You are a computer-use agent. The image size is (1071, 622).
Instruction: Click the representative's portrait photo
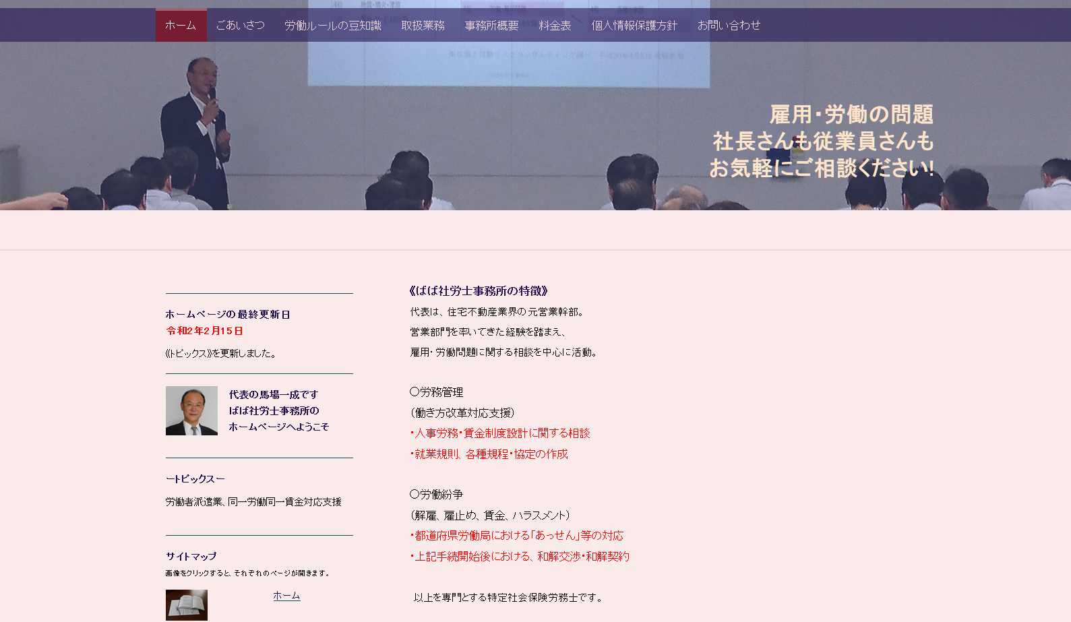191,410
